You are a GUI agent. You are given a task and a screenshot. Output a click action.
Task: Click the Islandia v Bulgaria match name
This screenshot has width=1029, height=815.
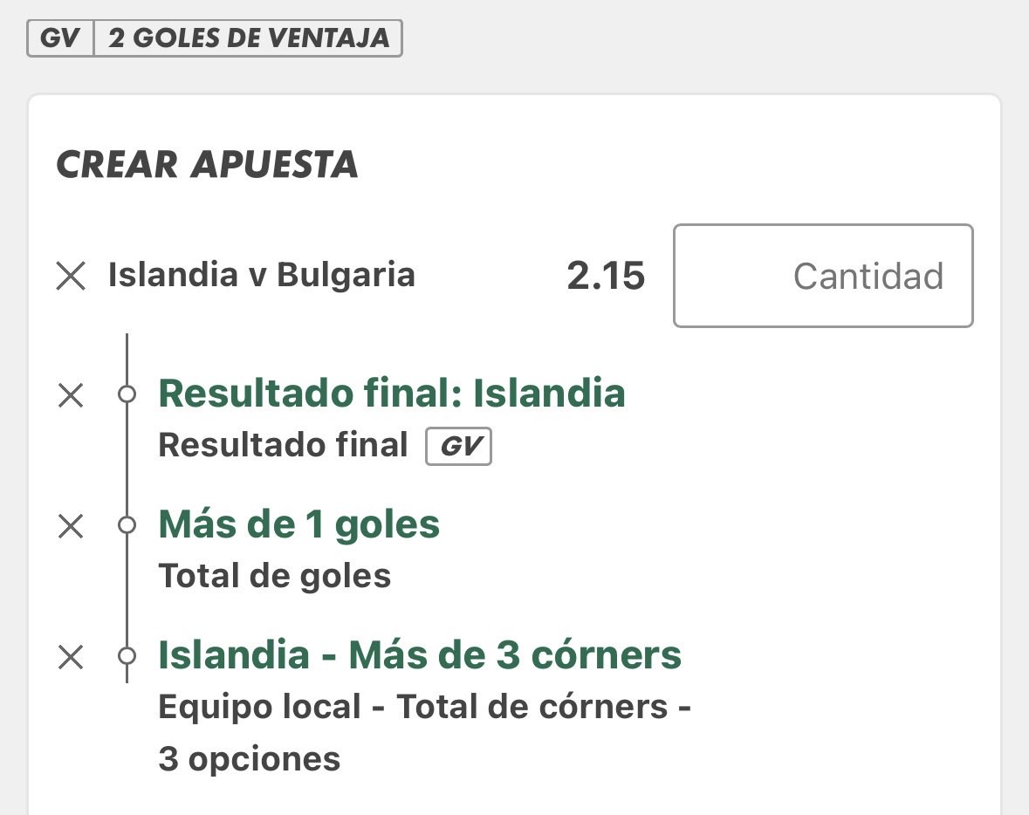pyautogui.click(x=261, y=274)
